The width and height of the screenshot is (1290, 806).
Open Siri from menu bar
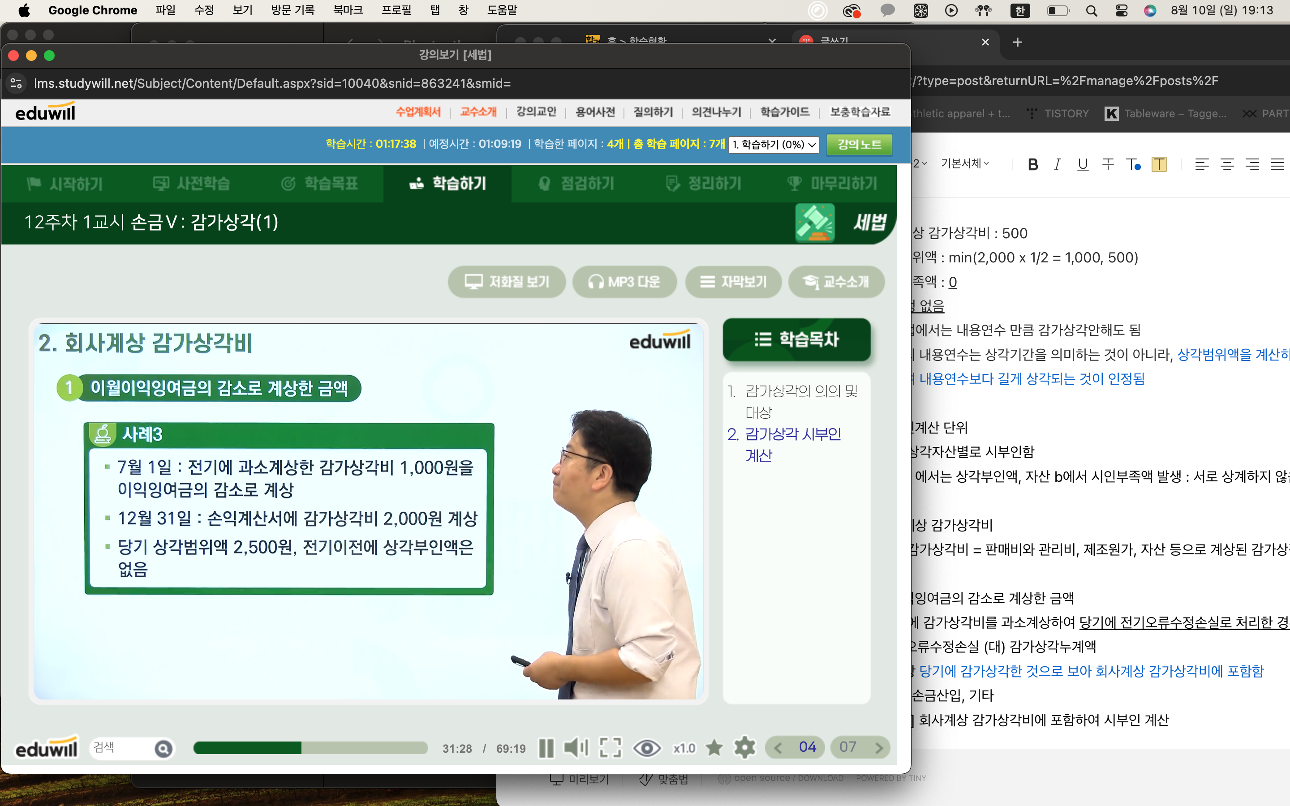coord(1150,11)
